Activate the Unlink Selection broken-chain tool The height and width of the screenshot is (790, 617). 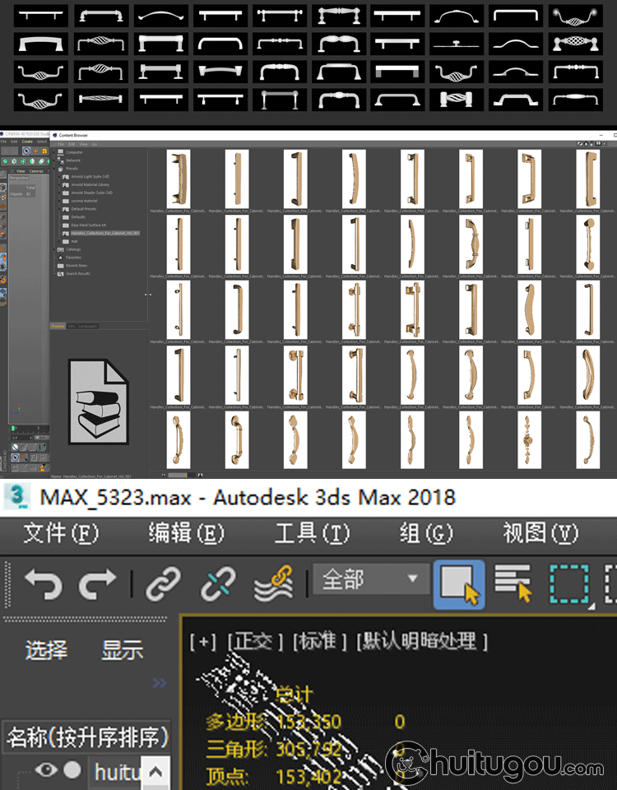tap(218, 584)
